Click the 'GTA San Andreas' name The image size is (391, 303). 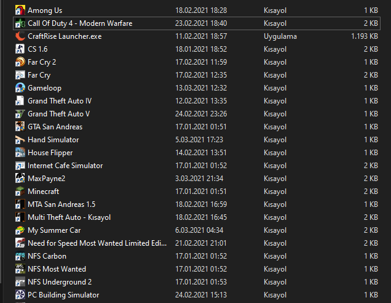pos(55,127)
